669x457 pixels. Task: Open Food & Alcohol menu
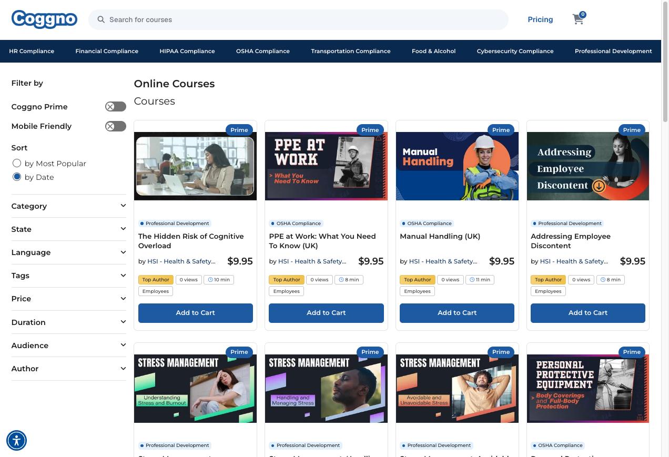coord(433,51)
